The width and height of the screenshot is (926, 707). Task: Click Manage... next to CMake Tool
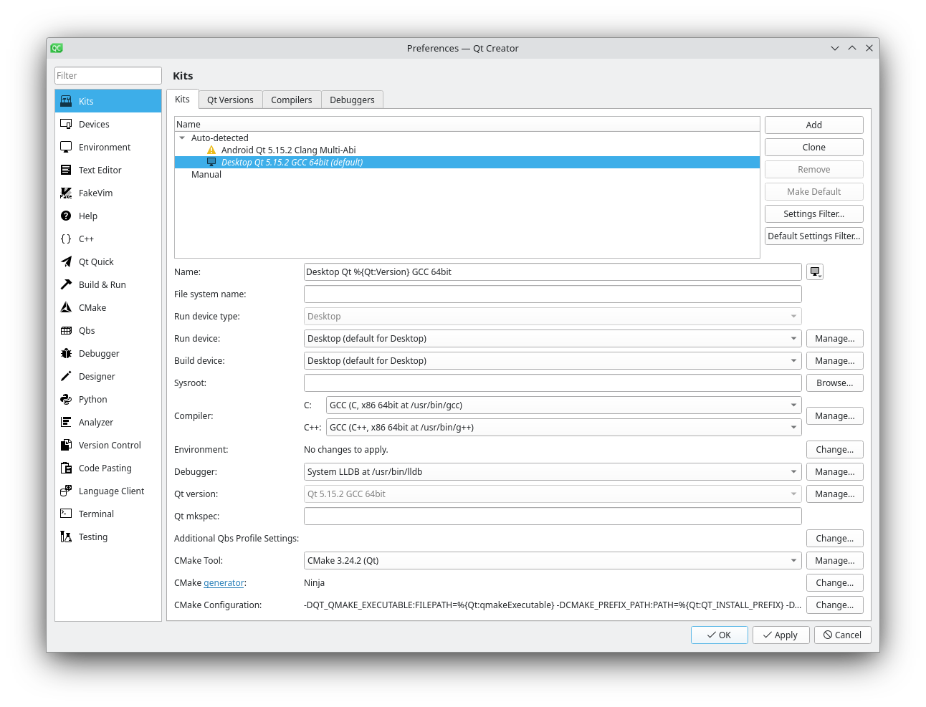[835, 560]
